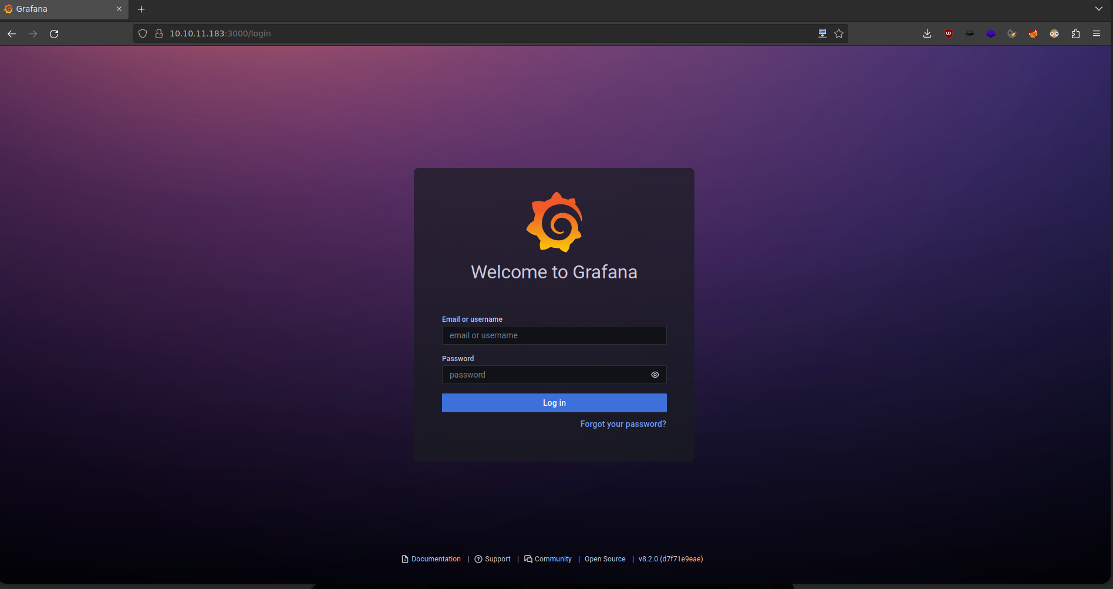
Task: Click the Password field label
Action: [x=458, y=359]
